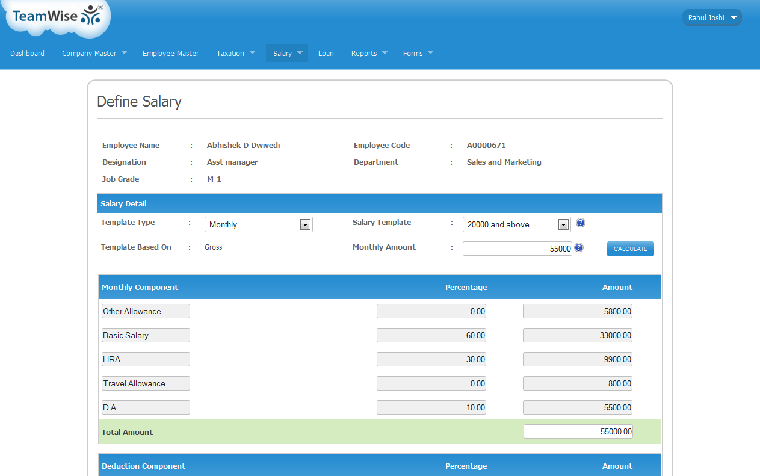
Task: Open the Loan page
Action: tap(326, 53)
